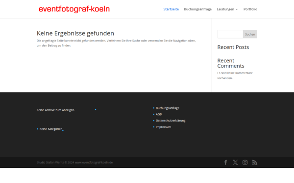Click the Recent Posts heading
This screenshot has width=294, height=183.
233,47
